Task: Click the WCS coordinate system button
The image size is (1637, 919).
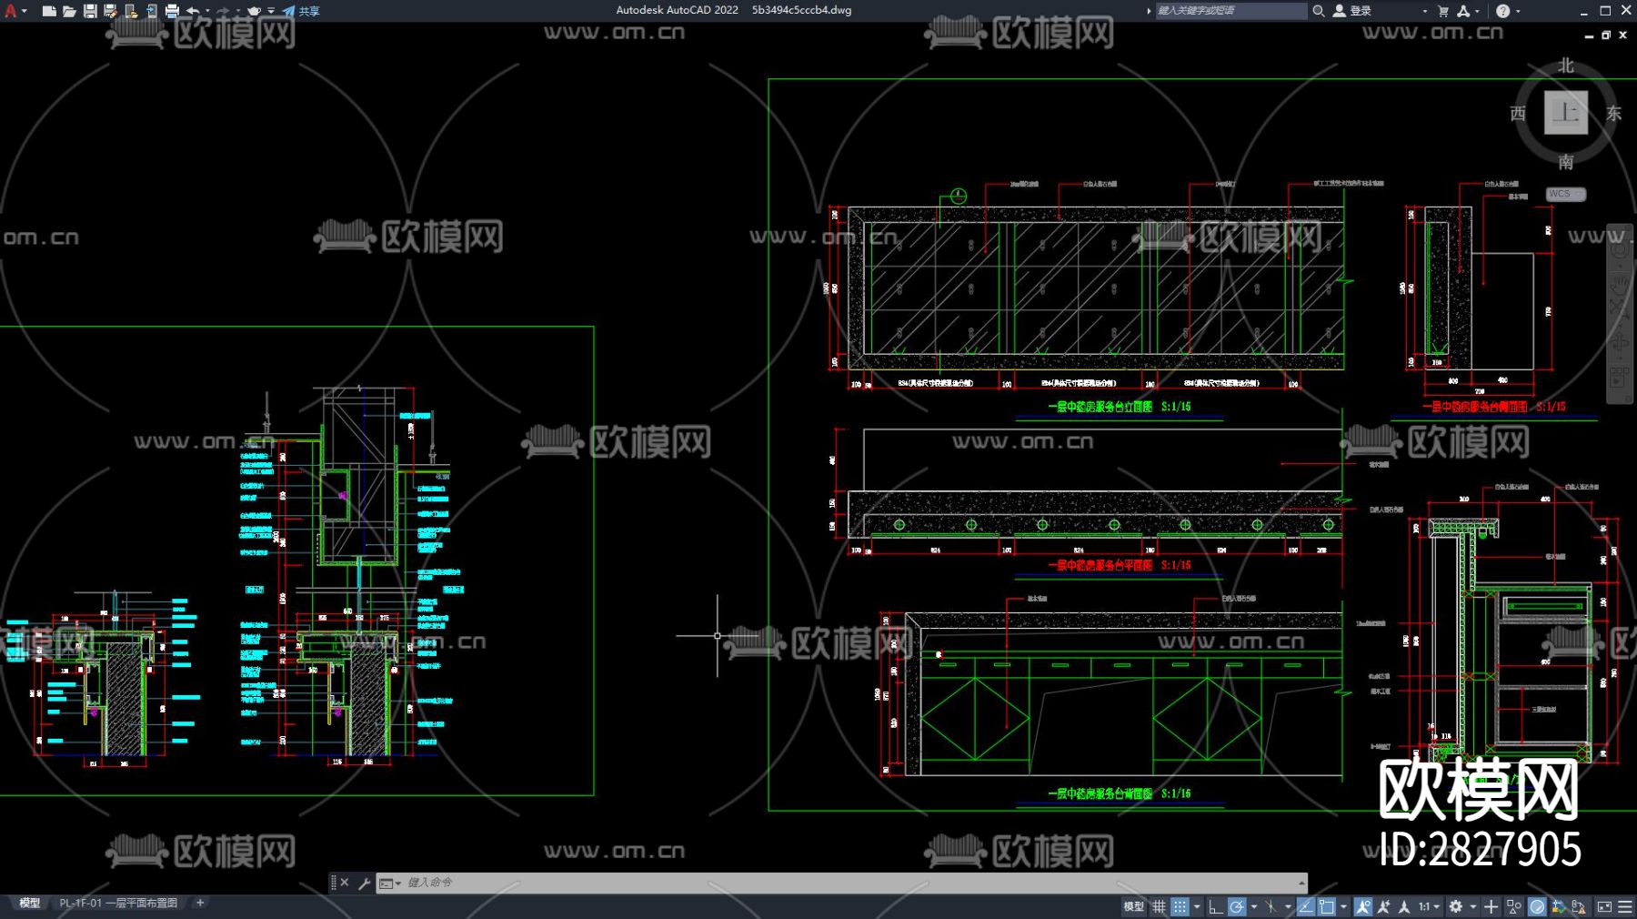Action: click(x=1565, y=194)
